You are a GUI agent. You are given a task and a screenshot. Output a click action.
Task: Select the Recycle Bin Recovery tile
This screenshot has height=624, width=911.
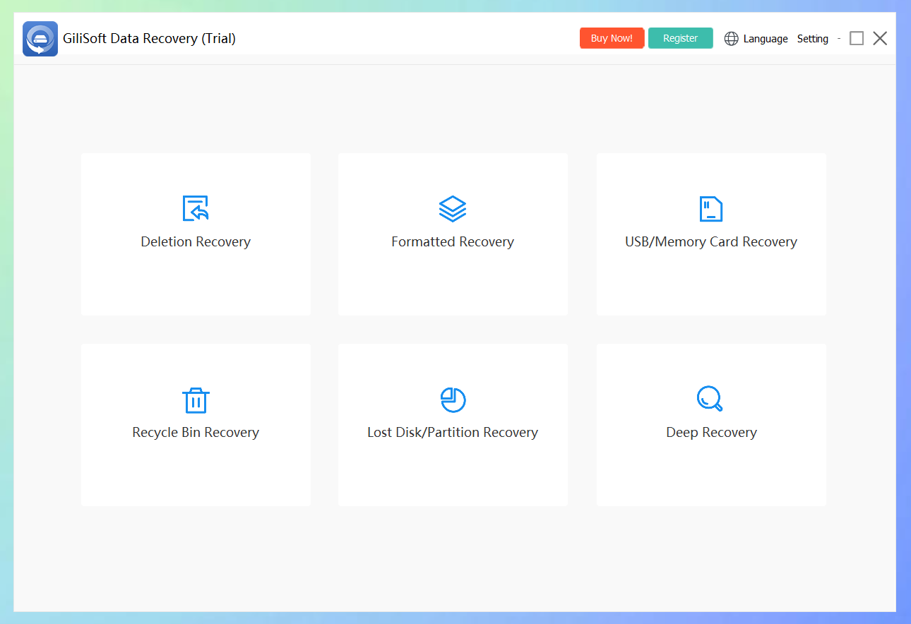click(x=196, y=424)
